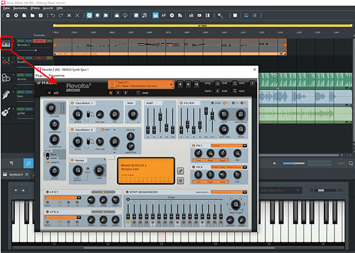Open LFO 1 destination dropdown
Viewport: 355px width, 253px height.
63,198
